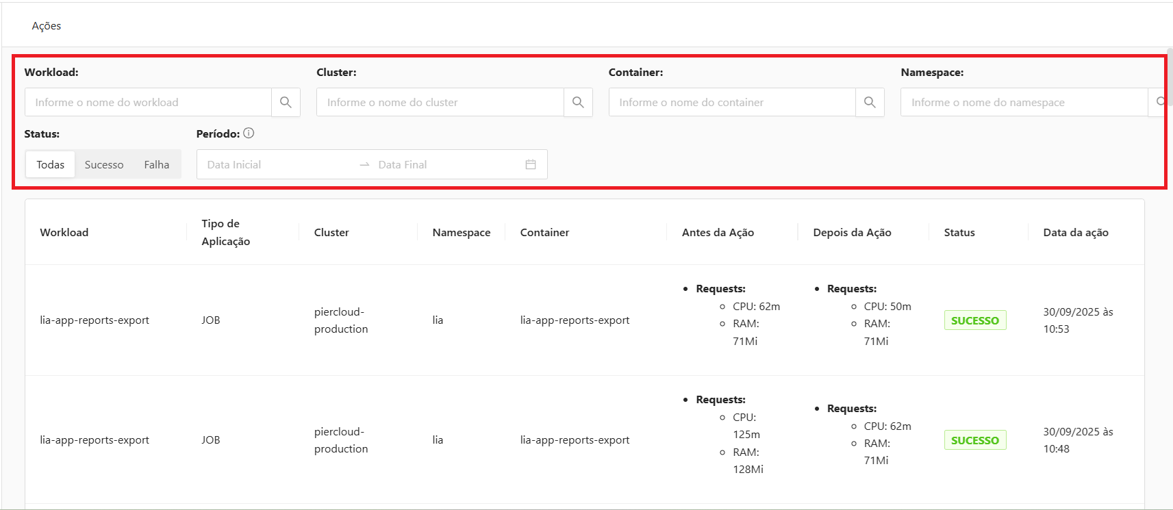Select the Falha status filter
The height and width of the screenshot is (510, 1173).
(x=156, y=165)
